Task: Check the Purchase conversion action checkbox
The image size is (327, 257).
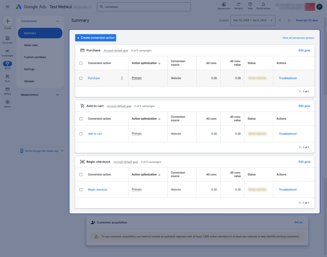Action: pyautogui.click(x=81, y=78)
